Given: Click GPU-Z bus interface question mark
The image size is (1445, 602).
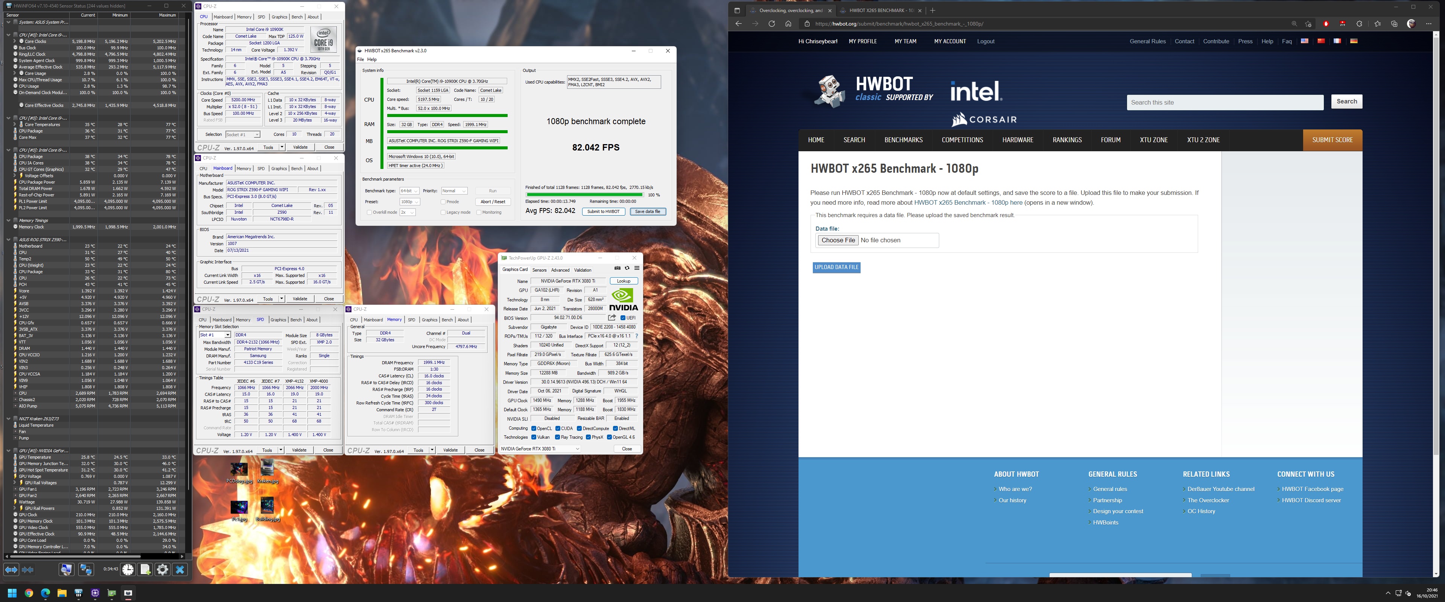Looking at the screenshot, I should tap(637, 336).
